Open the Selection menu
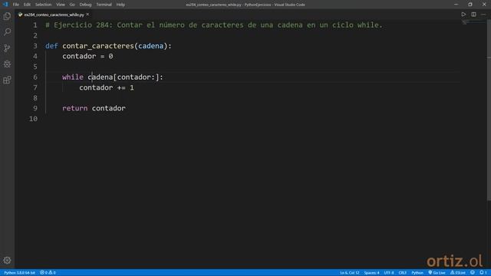 click(43, 5)
